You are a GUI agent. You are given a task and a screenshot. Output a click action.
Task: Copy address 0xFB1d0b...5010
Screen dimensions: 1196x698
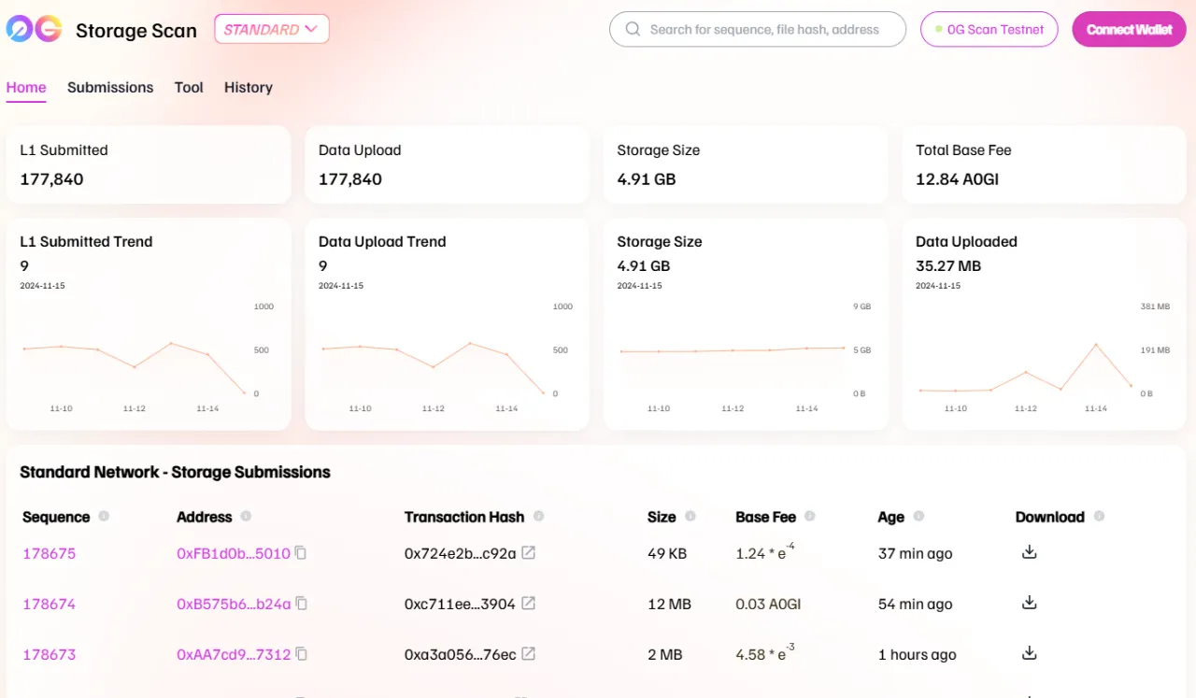[301, 553]
